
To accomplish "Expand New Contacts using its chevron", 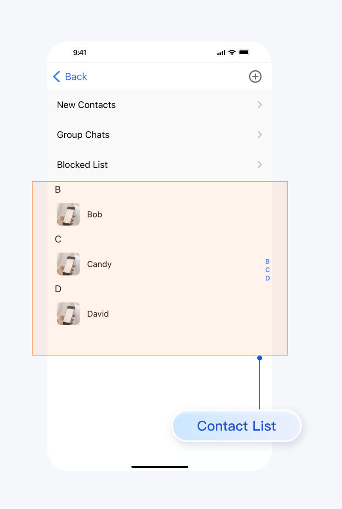I will (x=259, y=105).
